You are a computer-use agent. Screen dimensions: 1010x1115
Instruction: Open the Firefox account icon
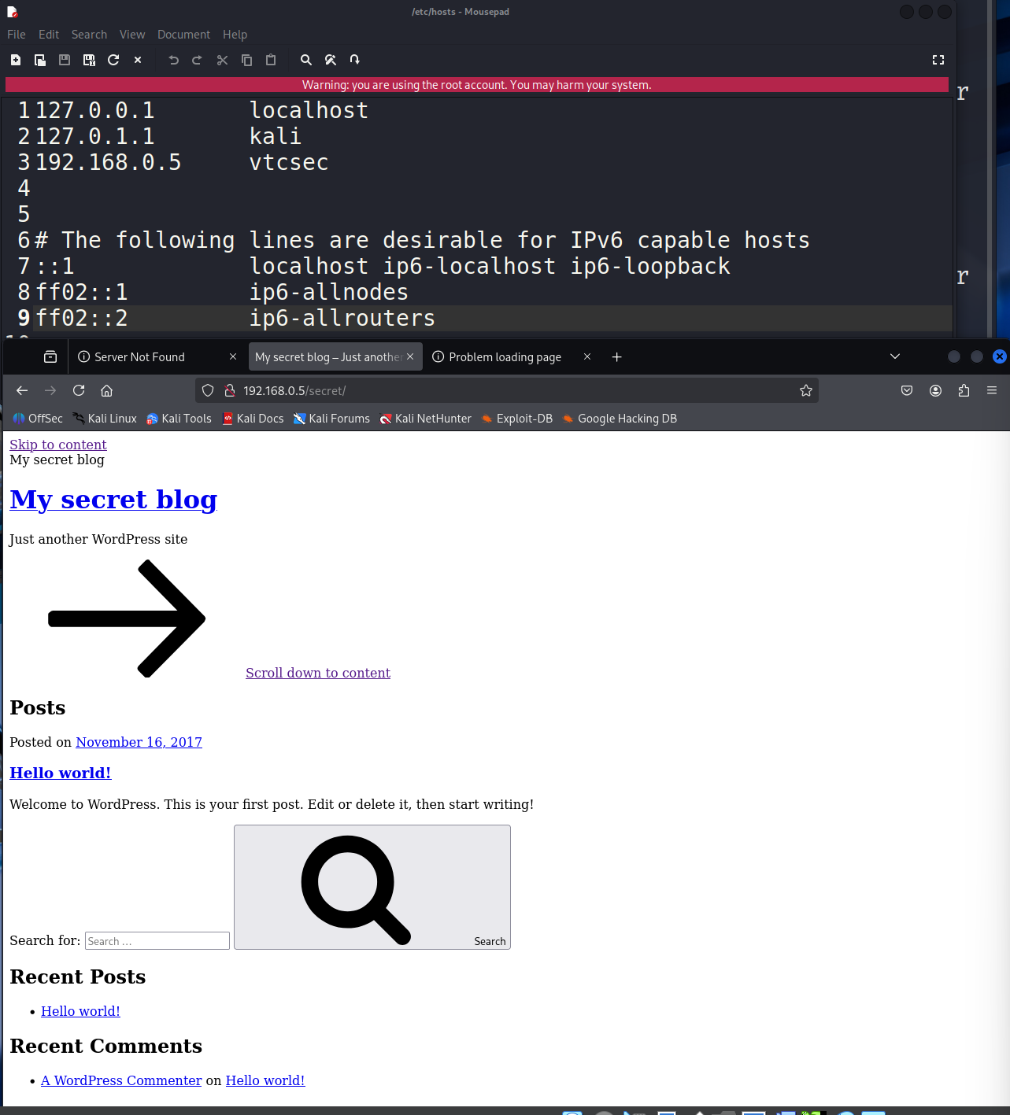click(935, 390)
